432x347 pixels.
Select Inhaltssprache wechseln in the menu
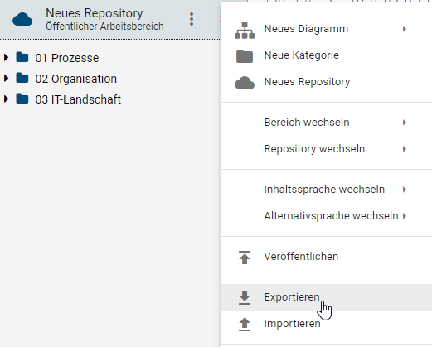pos(327,190)
